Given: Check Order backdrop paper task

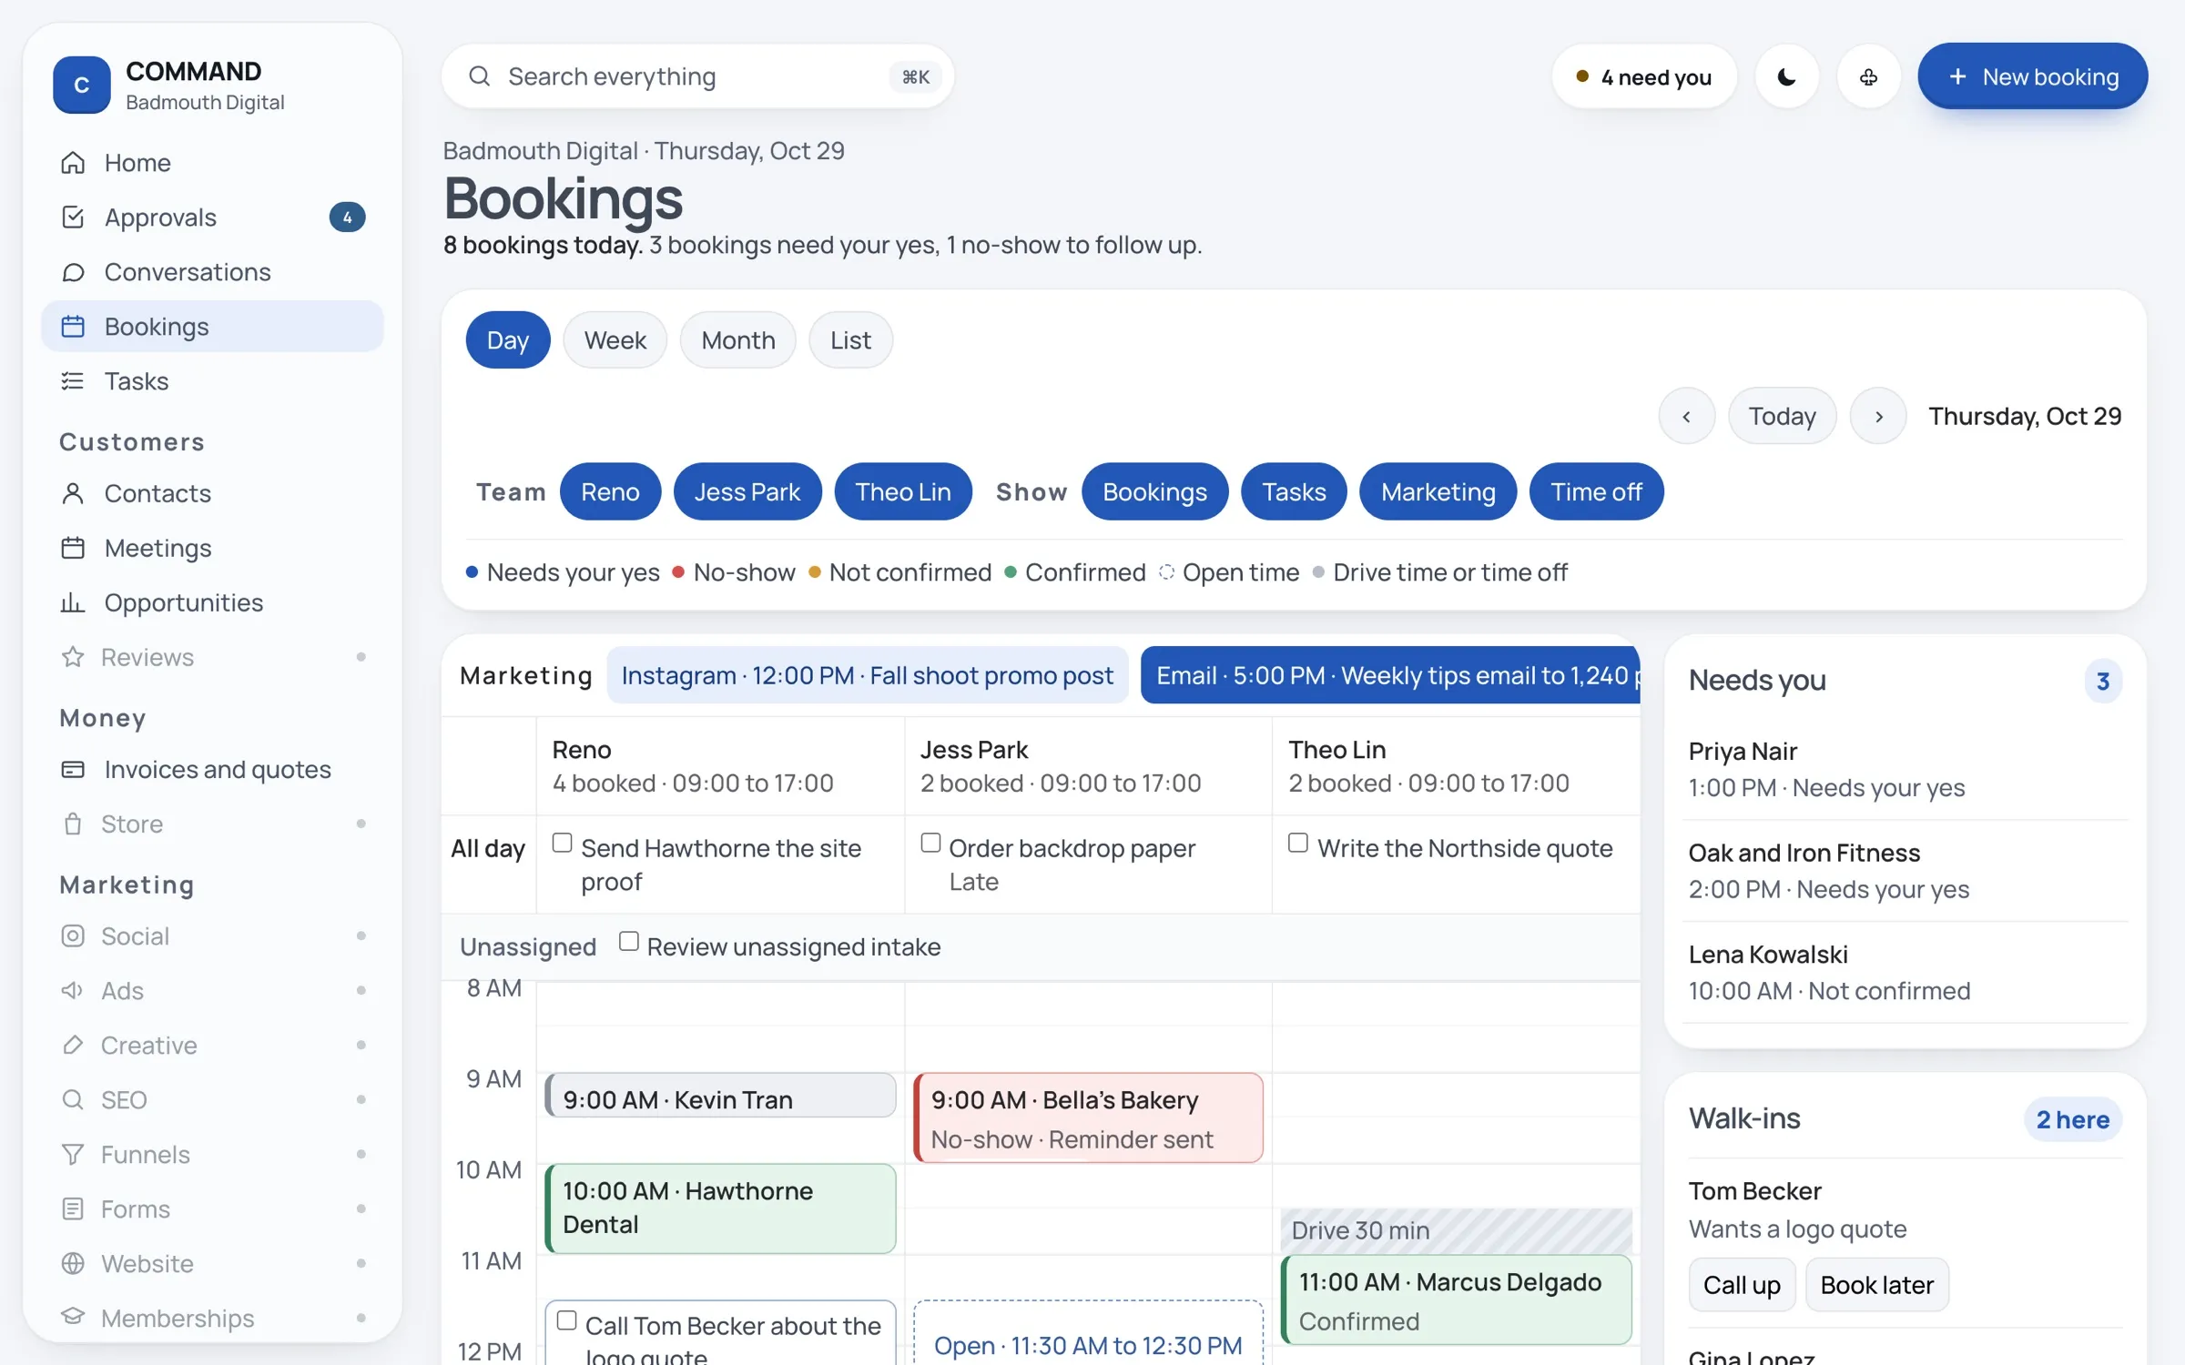Looking at the screenshot, I should click(930, 844).
